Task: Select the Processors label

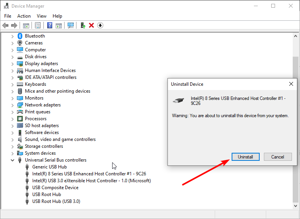Action: click(36, 119)
